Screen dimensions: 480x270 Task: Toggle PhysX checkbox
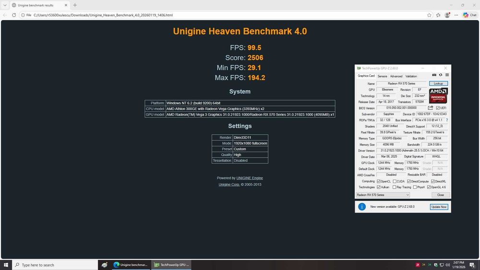(x=415, y=187)
